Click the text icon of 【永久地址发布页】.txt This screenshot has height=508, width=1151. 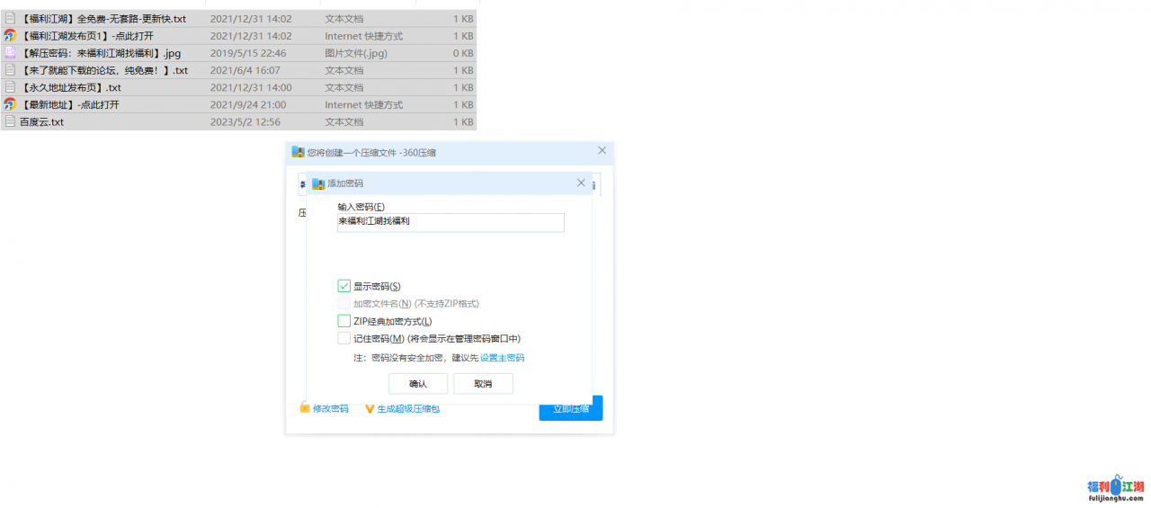[10, 87]
